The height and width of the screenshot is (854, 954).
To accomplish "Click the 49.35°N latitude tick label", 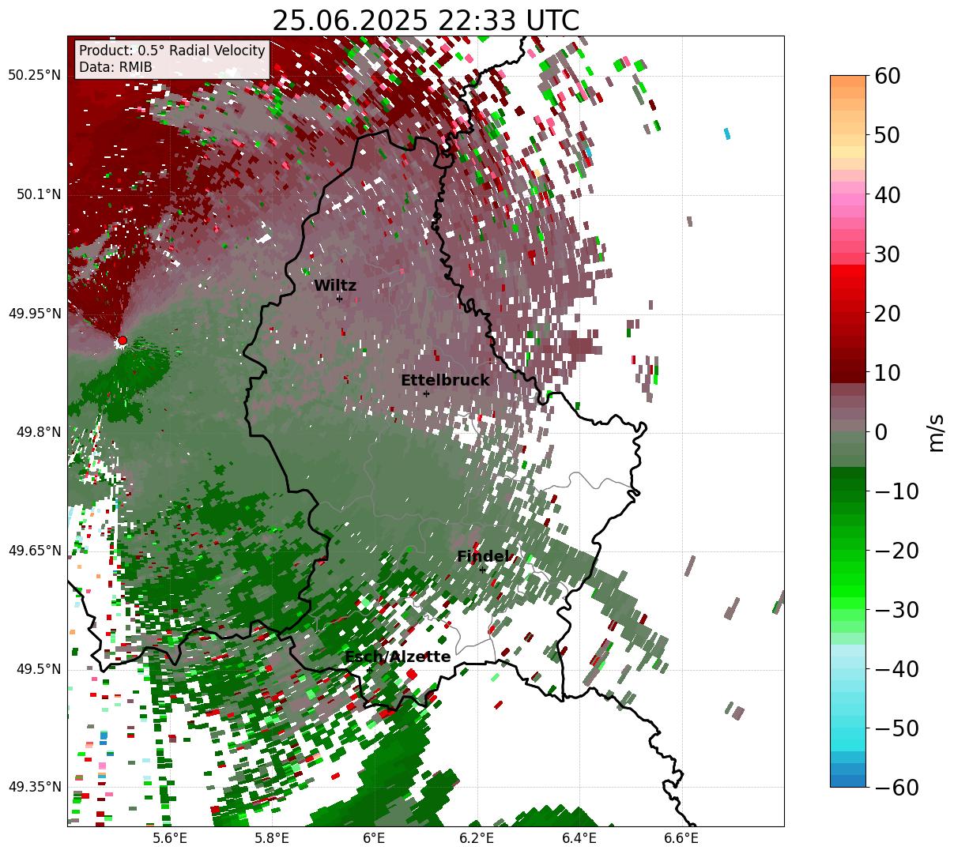I will (34, 787).
